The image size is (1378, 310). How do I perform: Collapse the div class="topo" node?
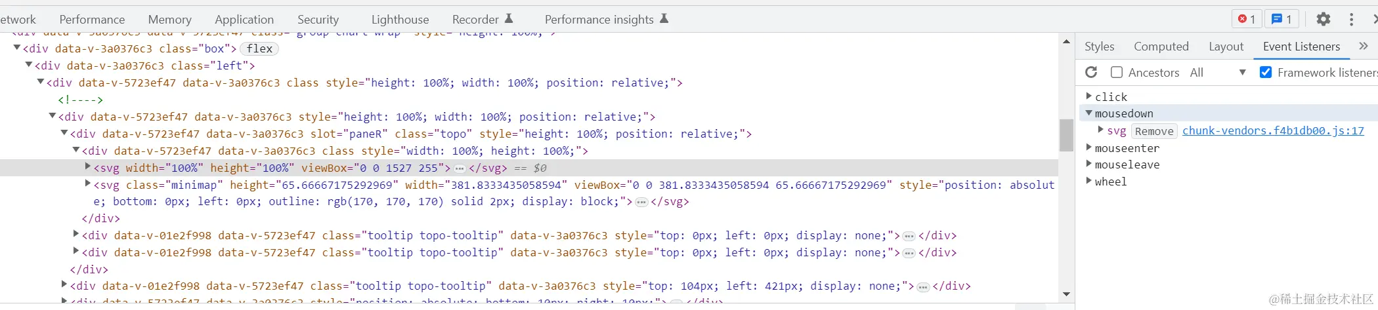point(64,133)
